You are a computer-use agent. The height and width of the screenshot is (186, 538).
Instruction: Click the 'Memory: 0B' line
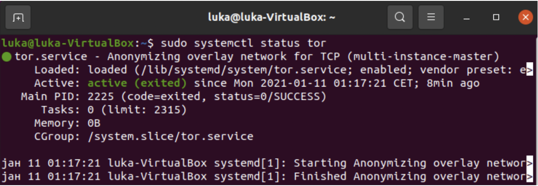pos(67,123)
